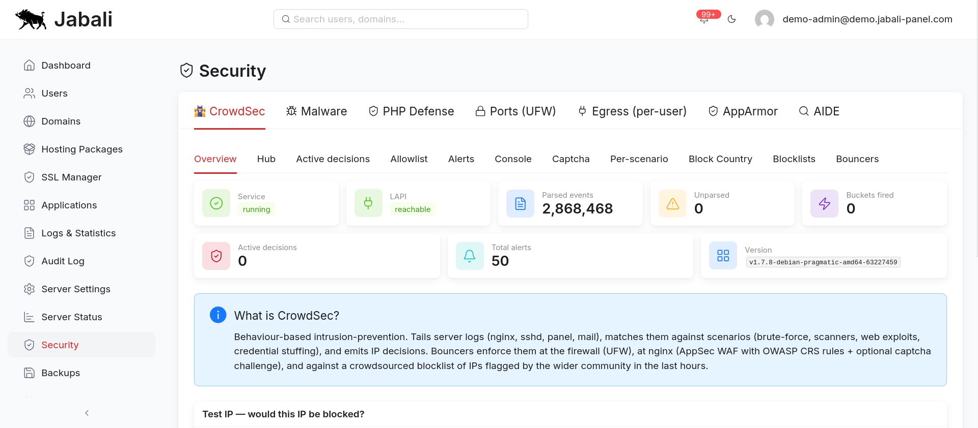Open the Console sub-tab

click(x=513, y=159)
